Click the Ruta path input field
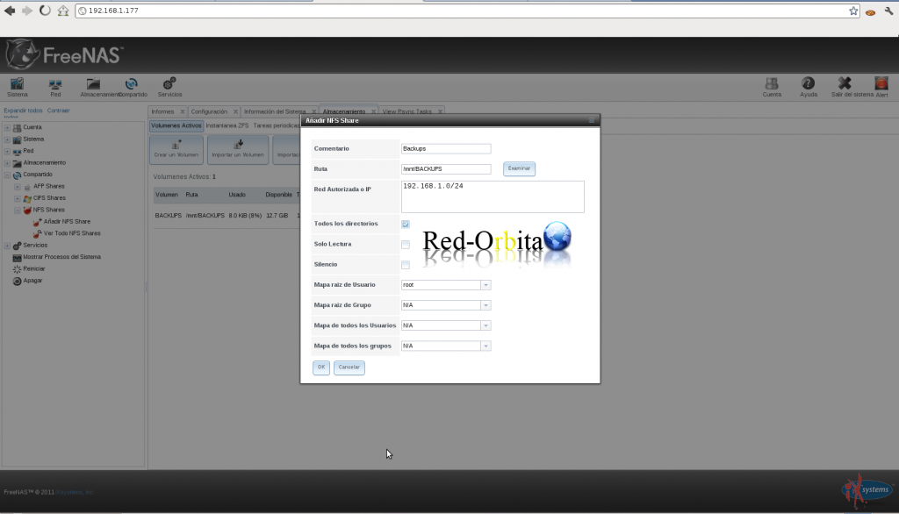 (446, 169)
